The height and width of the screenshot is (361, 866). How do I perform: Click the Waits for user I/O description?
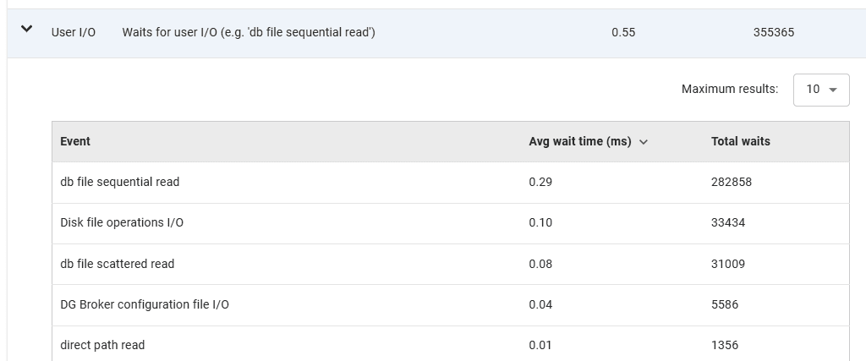pyautogui.click(x=249, y=33)
